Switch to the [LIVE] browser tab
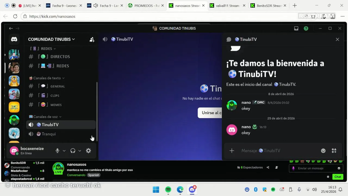The image size is (348, 196). [x=30, y=5]
